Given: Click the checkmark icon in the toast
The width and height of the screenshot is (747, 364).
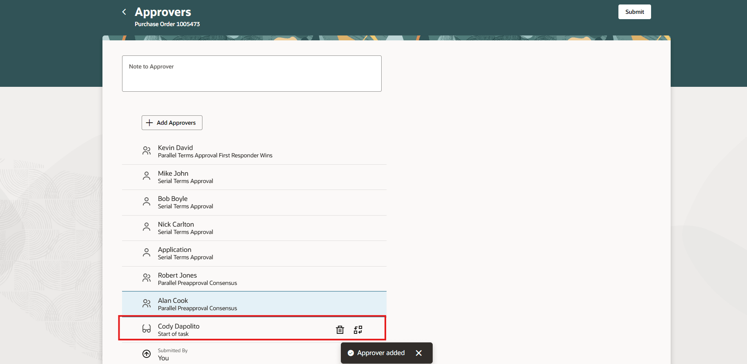Looking at the screenshot, I should click(351, 353).
